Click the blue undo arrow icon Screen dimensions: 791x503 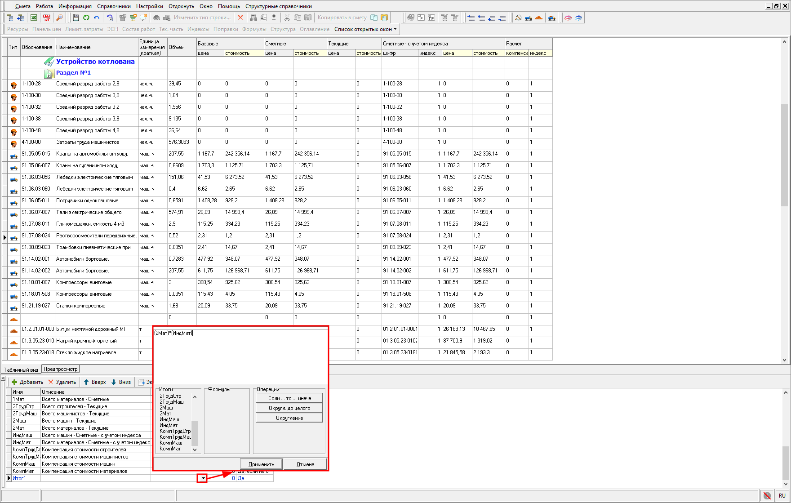point(97,18)
